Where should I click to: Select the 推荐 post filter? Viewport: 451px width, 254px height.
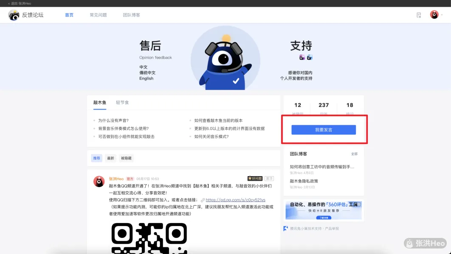(x=97, y=158)
